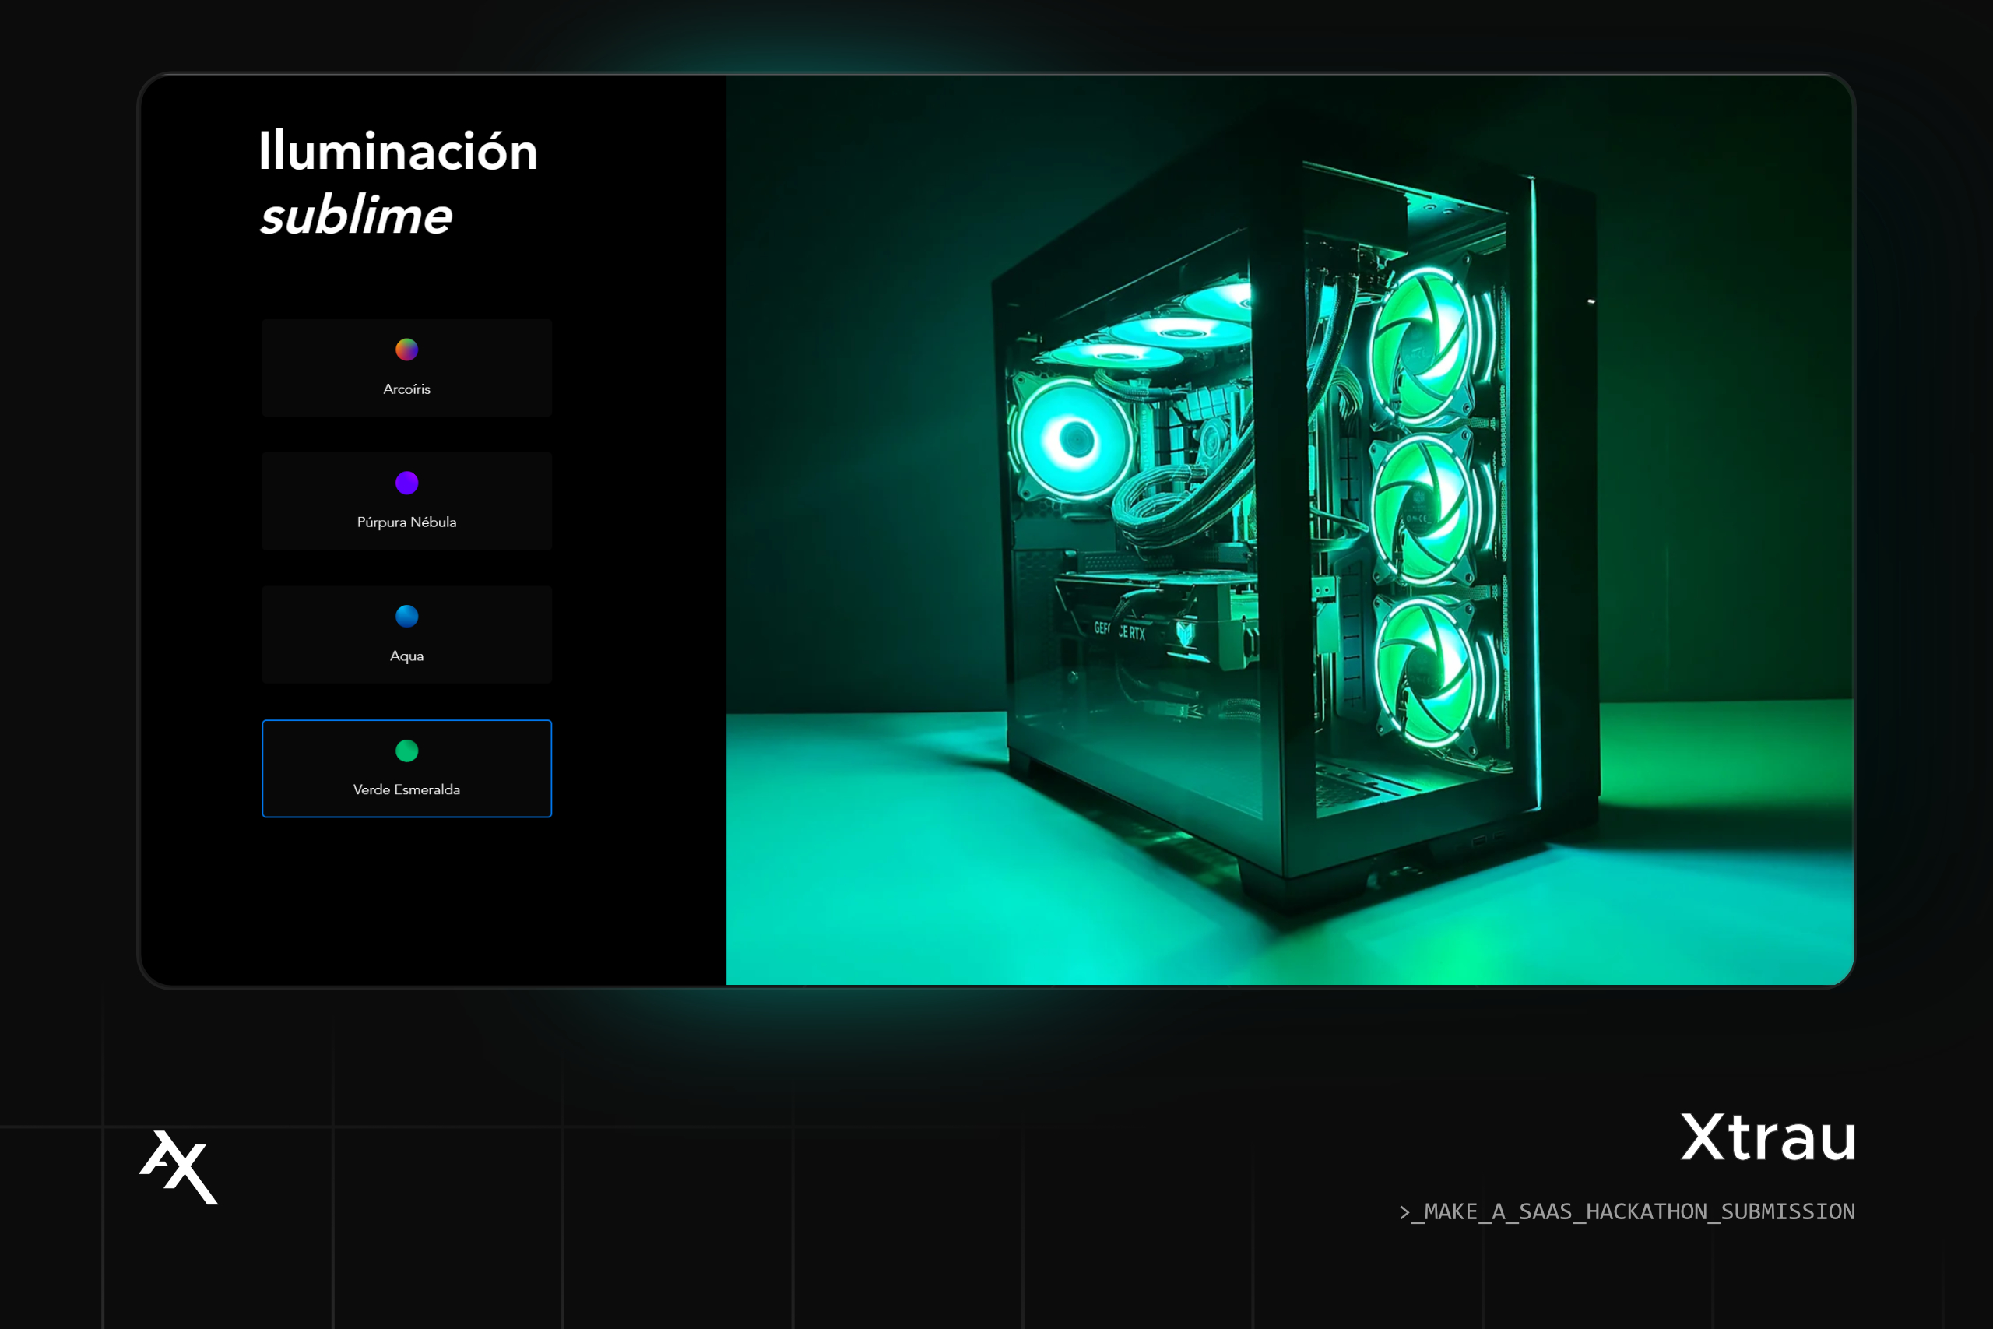The height and width of the screenshot is (1329, 1993).
Task: Click the purple dot for Púrpura Nébula
Action: 406,482
